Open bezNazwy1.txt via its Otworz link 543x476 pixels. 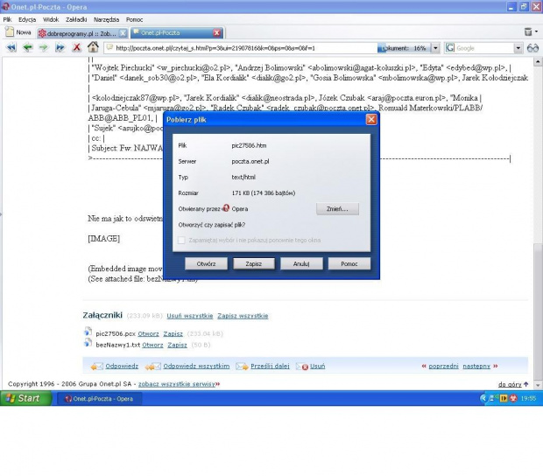(152, 345)
